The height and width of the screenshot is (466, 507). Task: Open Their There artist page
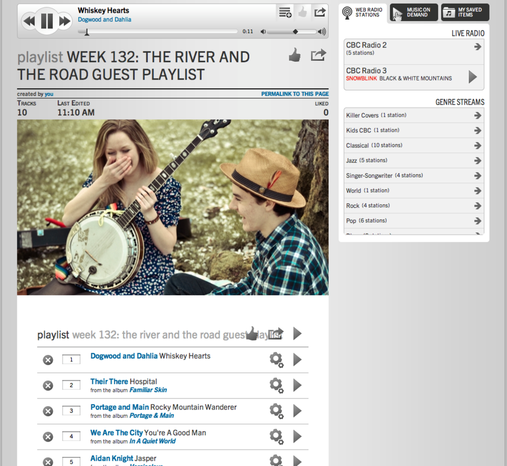click(109, 382)
